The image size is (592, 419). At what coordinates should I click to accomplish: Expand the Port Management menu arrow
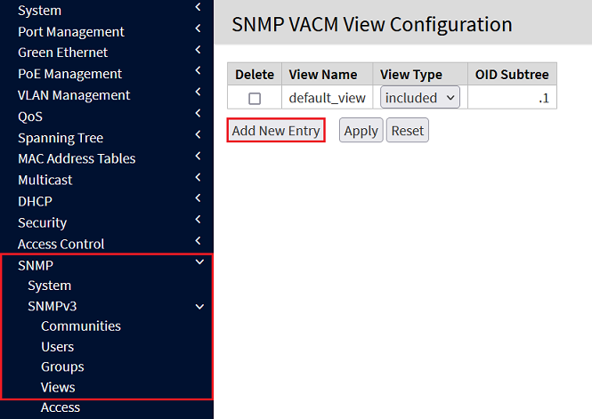(198, 28)
